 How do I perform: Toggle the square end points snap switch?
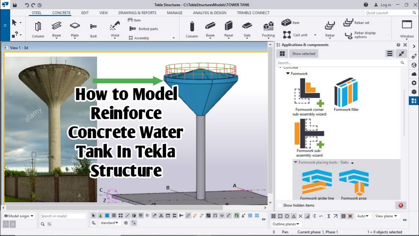point(280,216)
